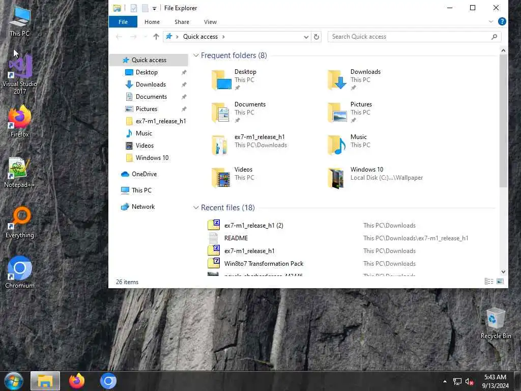Image resolution: width=521 pixels, height=391 pixels.
Task: Click the New folder quick access toolbar icon
Action: click(x=145, y=8)
